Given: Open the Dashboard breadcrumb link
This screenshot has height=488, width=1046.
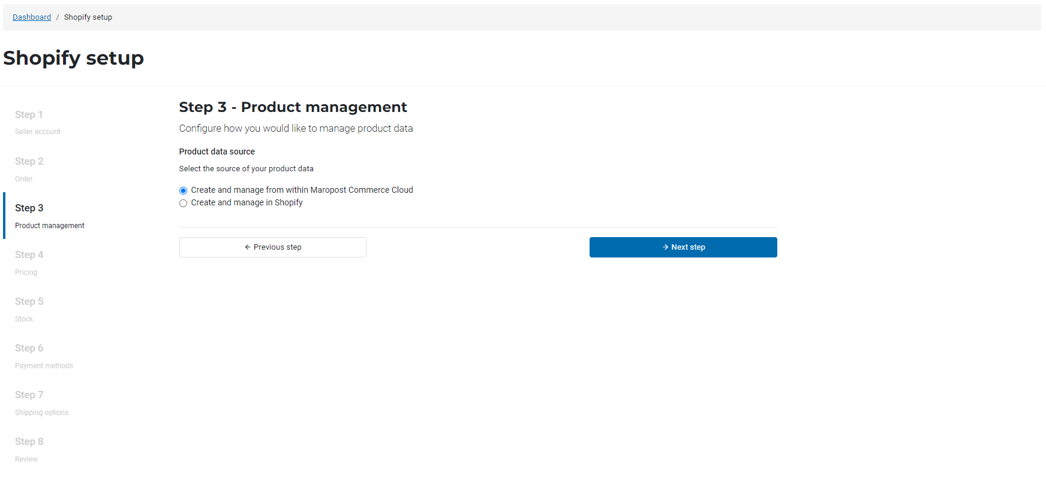Looking at the screenshot, I should (x=32, y=17).
